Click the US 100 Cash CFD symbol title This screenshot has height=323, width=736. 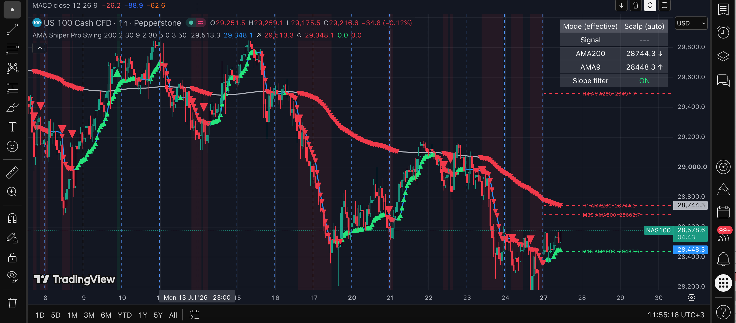(x=112, y=23)
